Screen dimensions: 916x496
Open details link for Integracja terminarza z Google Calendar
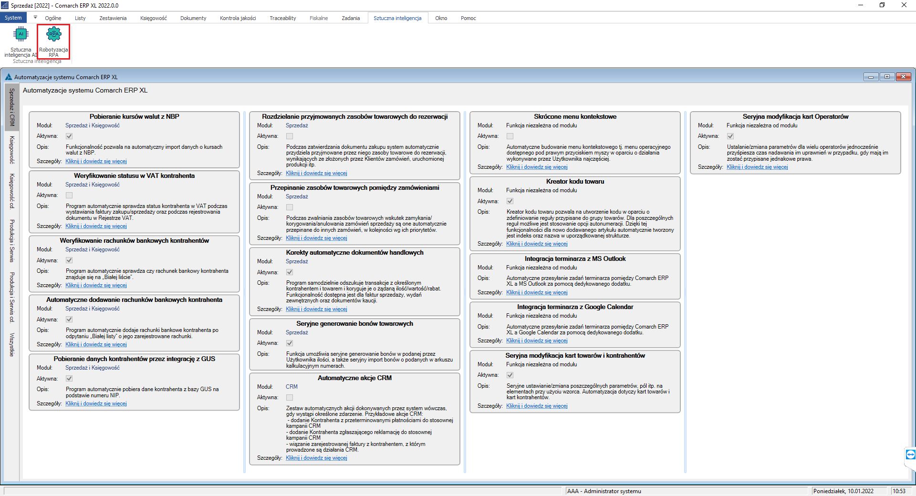pos(537,341)
